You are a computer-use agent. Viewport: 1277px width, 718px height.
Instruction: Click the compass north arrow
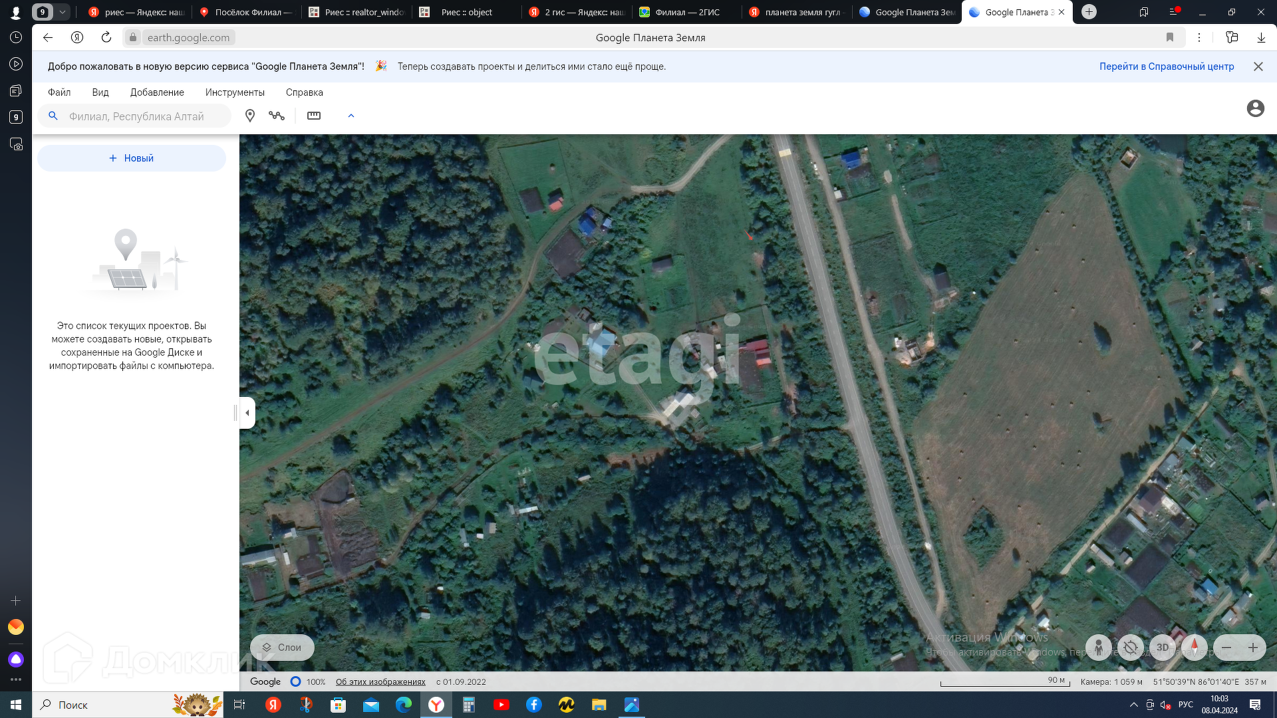pyautogui.click(x=1195, y=647)
